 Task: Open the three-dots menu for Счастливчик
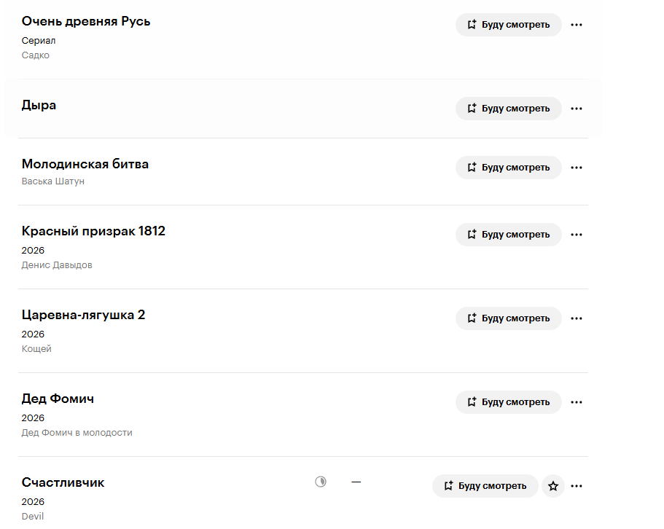point(577,486)
